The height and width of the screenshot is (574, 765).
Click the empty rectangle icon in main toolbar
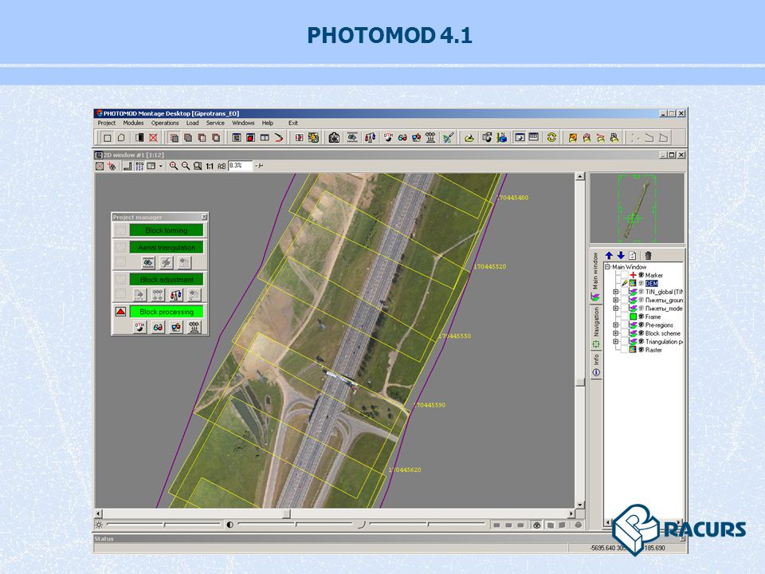[x=108, y=138]
